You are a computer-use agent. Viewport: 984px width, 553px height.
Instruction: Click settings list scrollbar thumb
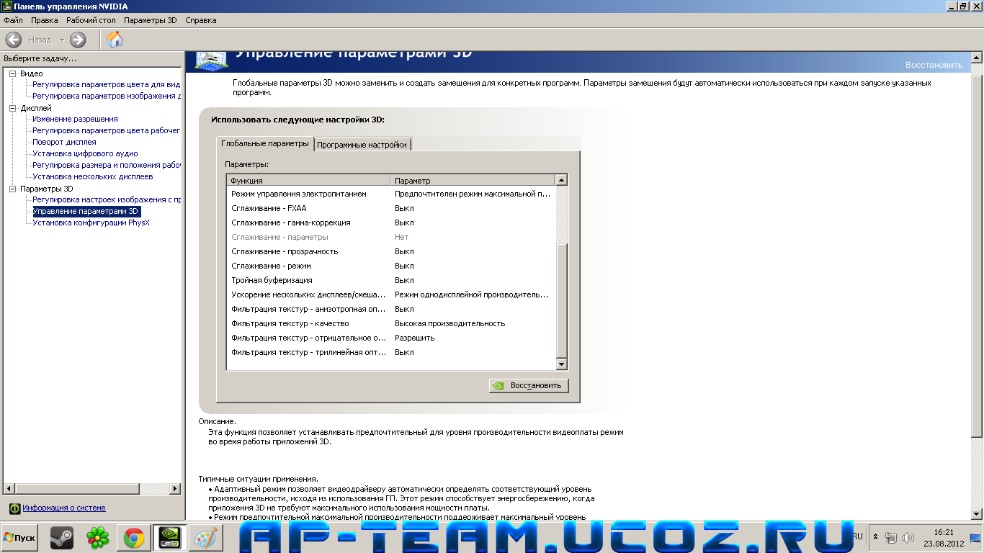click(x=562, y=301)
